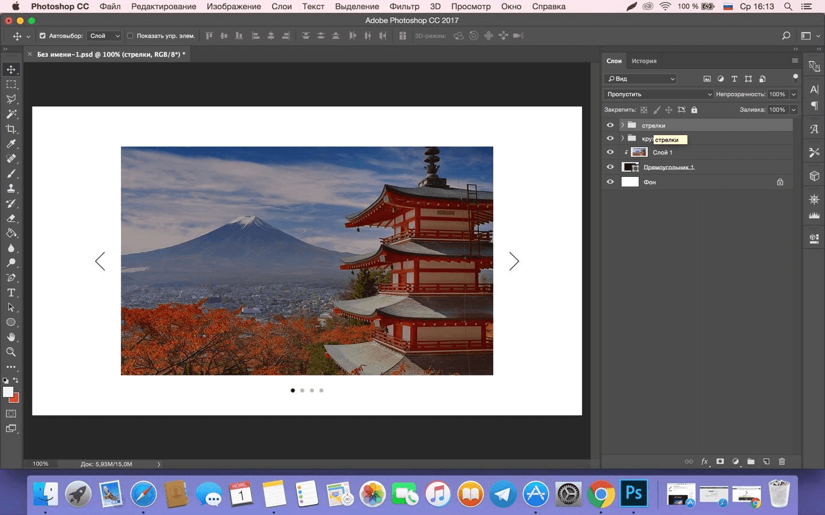Open the Фильтр menu
The image size is (825, 515).
pos(404,6)
